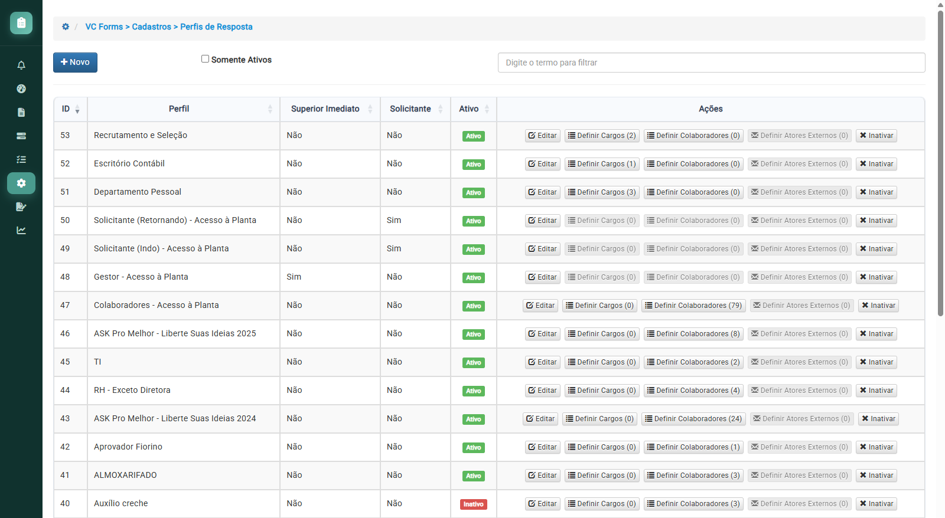Open Definir Colaboradores (4) for RH - Exceto Diretora
The image size is (945, 518).
click(693, 391)
